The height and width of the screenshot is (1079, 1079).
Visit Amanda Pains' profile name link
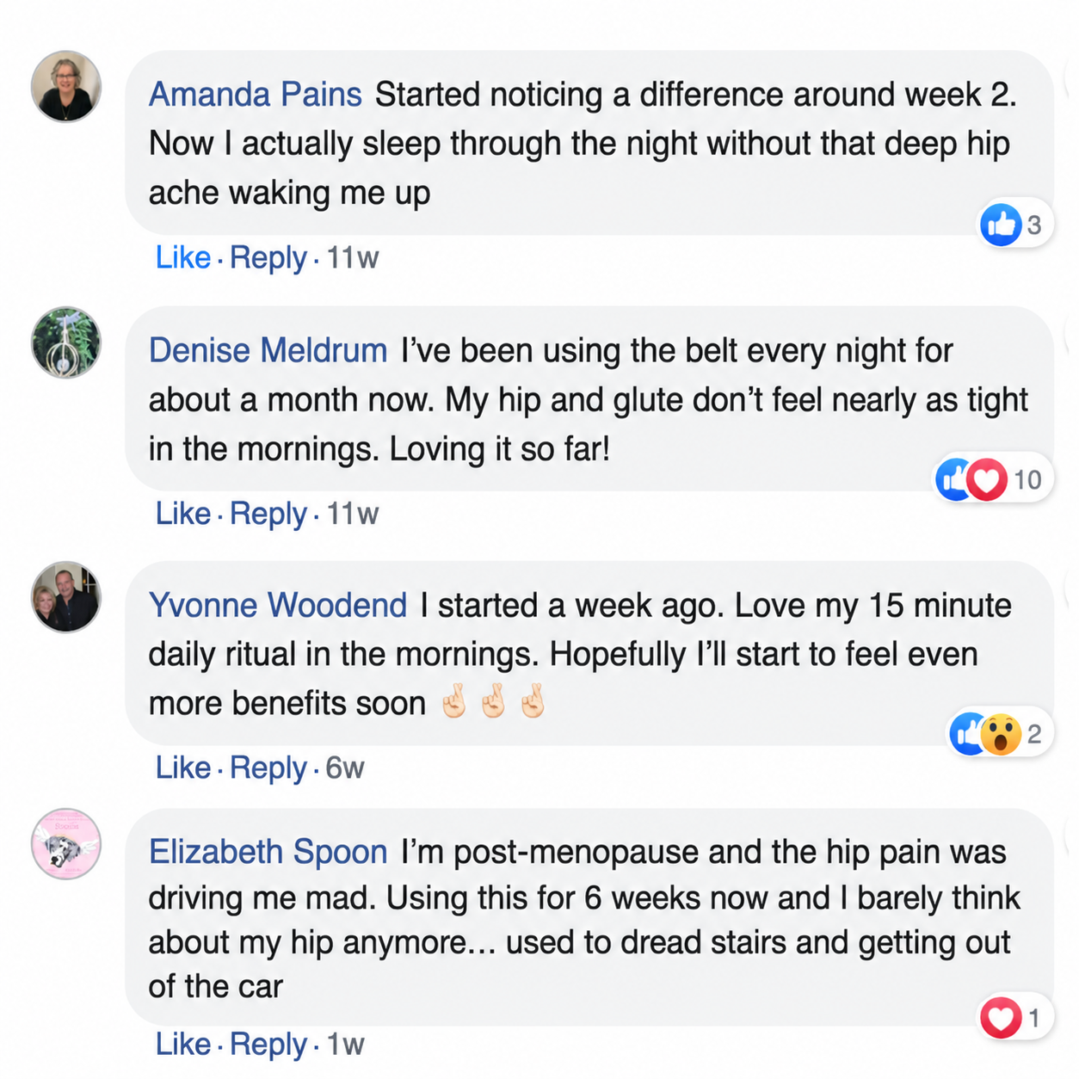point(256,95)
